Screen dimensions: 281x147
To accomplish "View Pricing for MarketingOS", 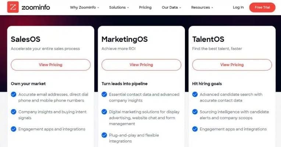I will (141, 65).
